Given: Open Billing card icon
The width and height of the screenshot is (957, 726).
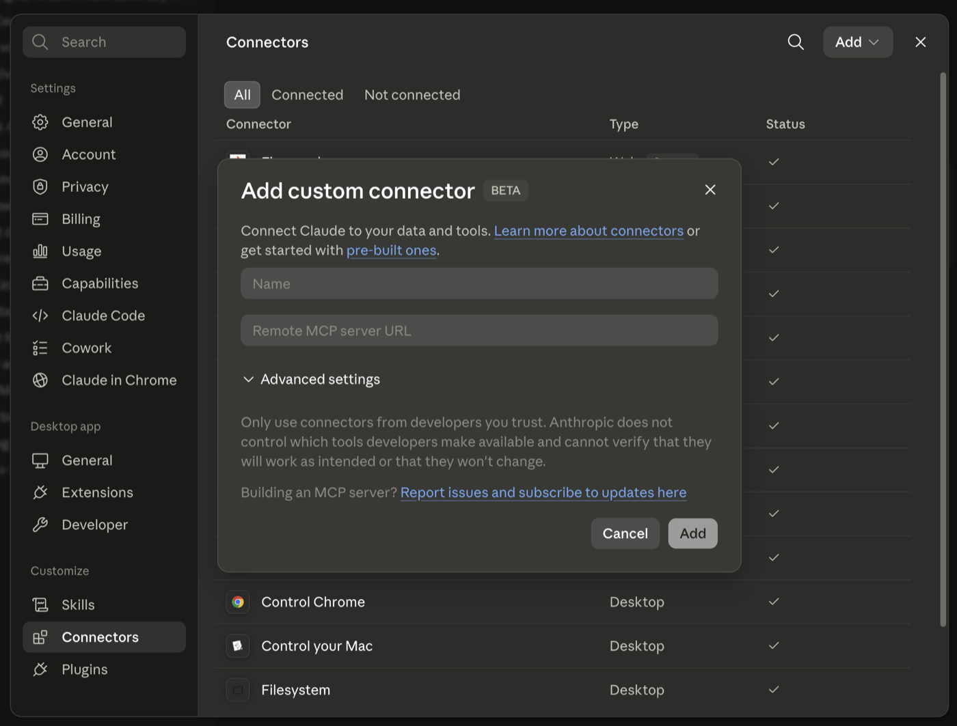Looking at the screenshot, I should click(x=40, y=219).
